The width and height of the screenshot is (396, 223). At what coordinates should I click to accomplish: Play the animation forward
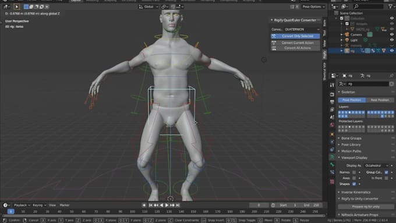tap(167, 205)
